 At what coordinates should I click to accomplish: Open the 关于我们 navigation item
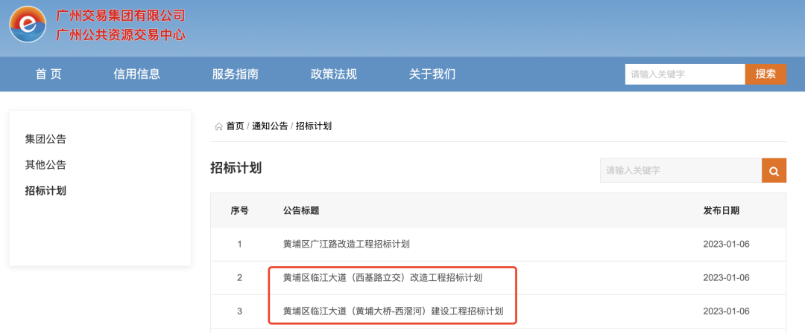point(432,74)
